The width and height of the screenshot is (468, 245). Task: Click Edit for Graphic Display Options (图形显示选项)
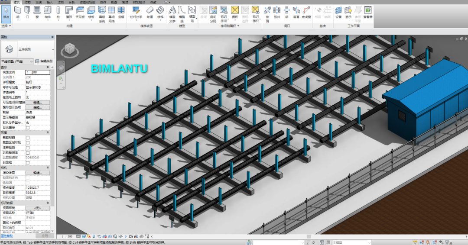38,108
